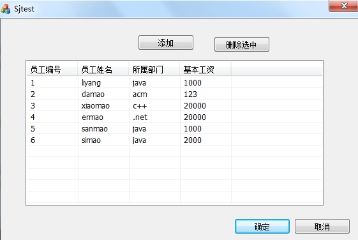358x240 pixels.
Task: Select the simao name cell
Action: pyautogui.click(x=103, y=140)
